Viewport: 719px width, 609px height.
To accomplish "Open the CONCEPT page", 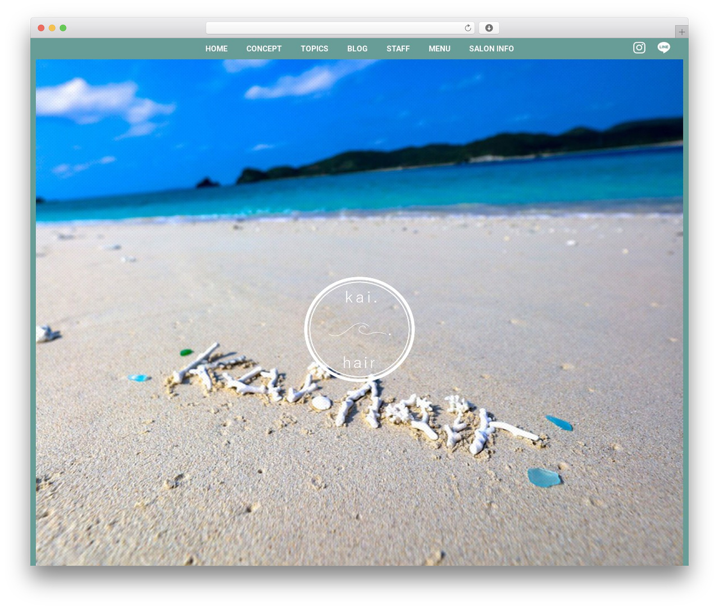I will point(264,49).
